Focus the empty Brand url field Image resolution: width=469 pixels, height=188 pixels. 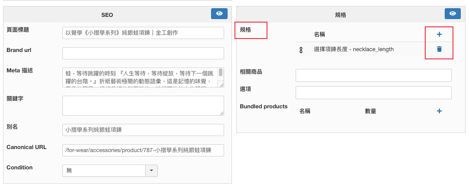(143, 53)
